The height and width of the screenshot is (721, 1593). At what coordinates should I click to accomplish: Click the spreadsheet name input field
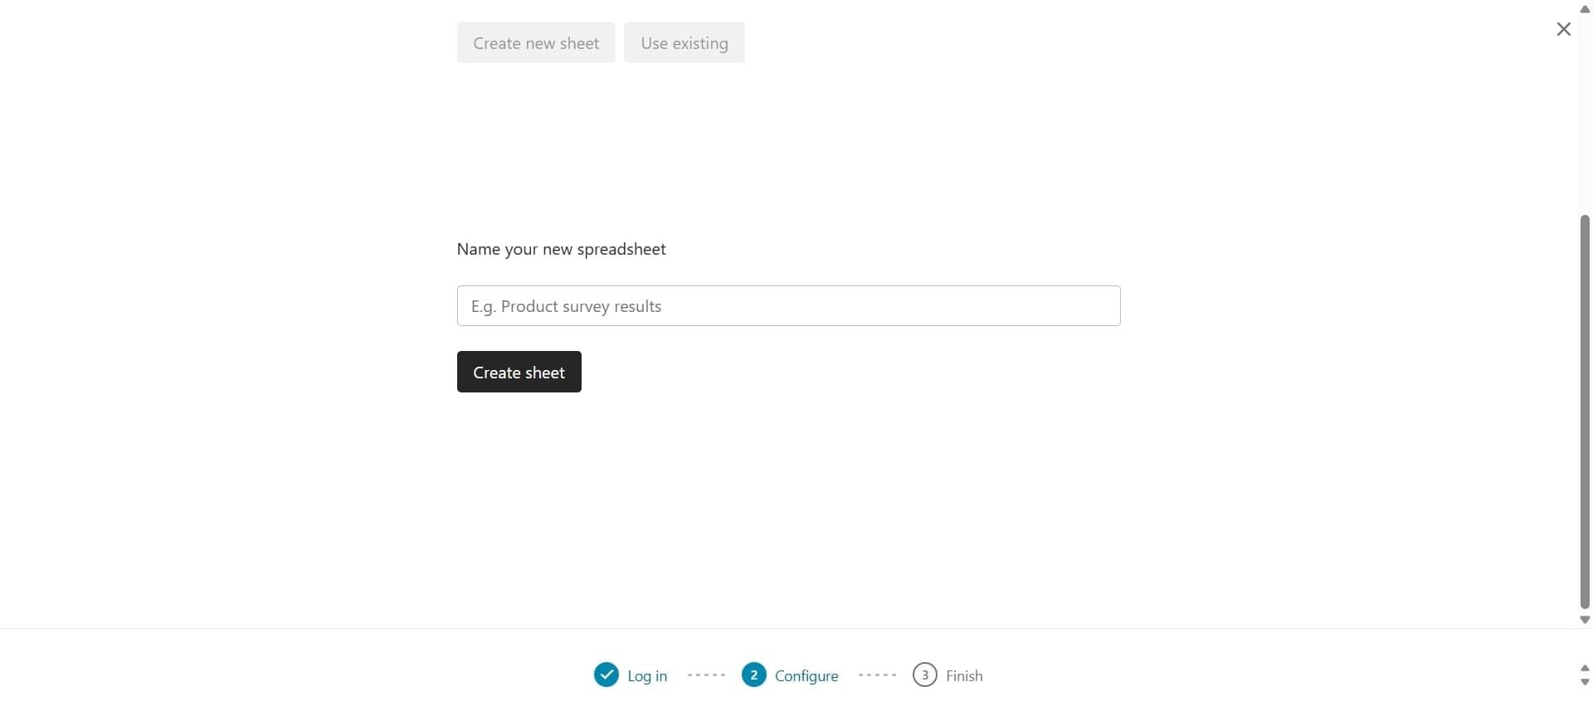(788, 305)
